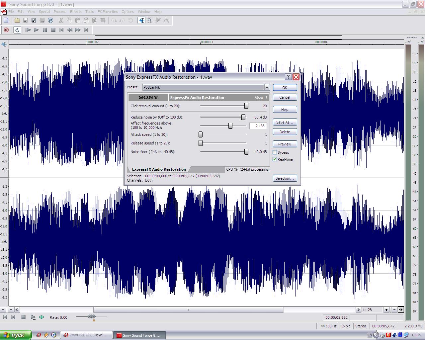425x340 pixels.
Task: Click the Save As... button
Action: [x=285, y=122]
